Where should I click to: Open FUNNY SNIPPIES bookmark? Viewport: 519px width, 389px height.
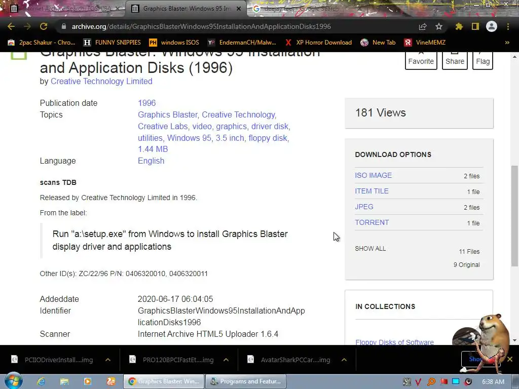click(x=112, y=43)
